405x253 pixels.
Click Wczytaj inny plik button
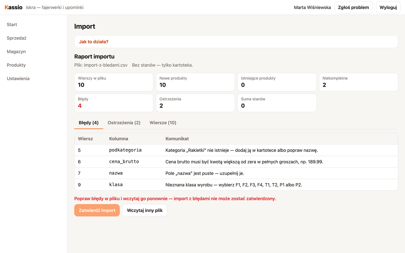point(145,210)
